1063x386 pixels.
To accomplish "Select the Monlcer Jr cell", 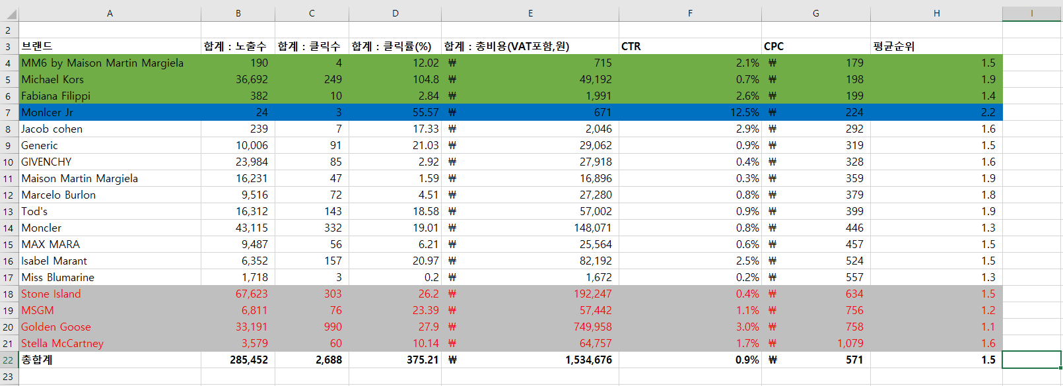I will (110, 112).
